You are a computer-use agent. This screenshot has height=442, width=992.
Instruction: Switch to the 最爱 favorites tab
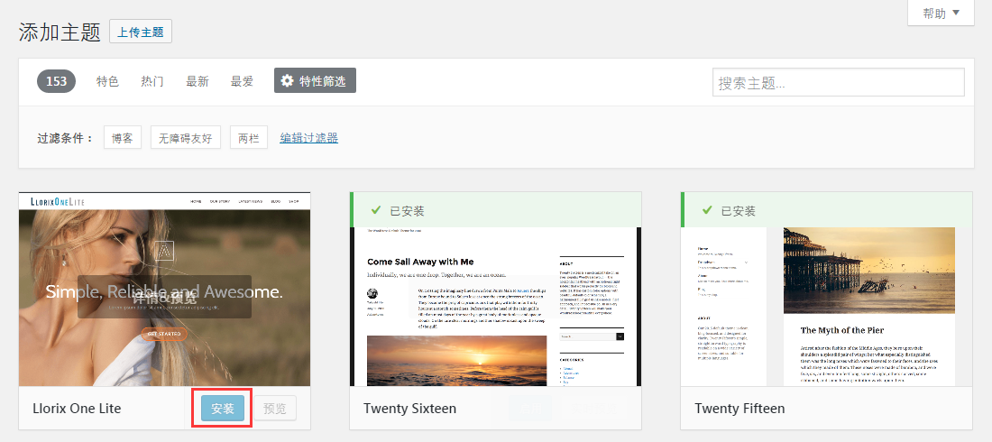[x=242, y=81]
